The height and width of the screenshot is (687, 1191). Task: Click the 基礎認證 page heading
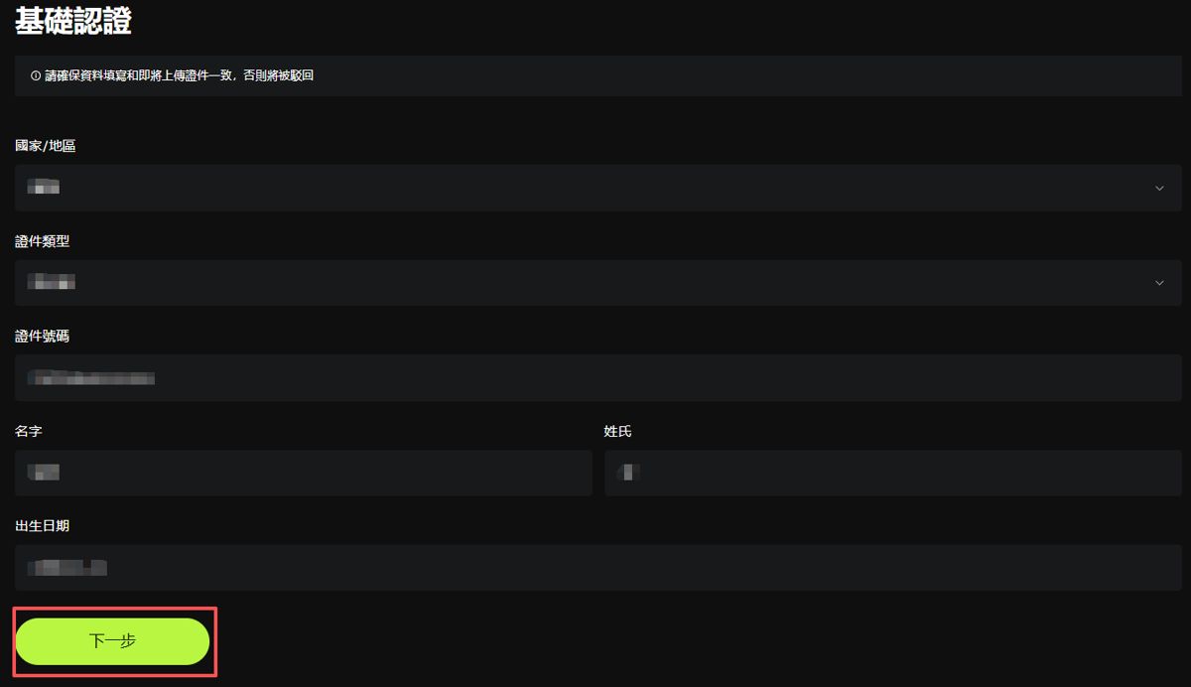pyautogui.click(x=72, y=21)
